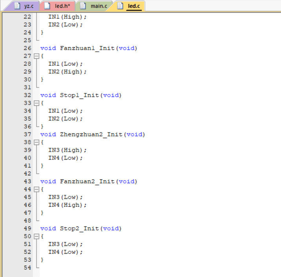The height and width of the screenshot is (277, 281).
Task: Click the void keyword on line 49
Action: (48, 228)
